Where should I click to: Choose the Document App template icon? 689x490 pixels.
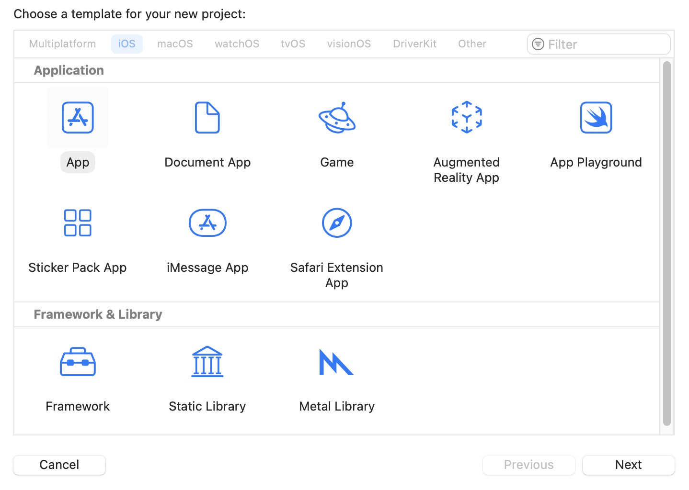pos(207,117)
